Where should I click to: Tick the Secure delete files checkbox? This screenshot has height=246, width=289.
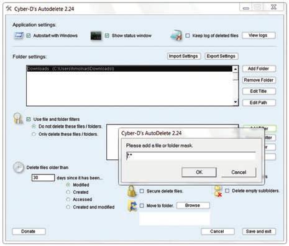[x=142, y=191]
